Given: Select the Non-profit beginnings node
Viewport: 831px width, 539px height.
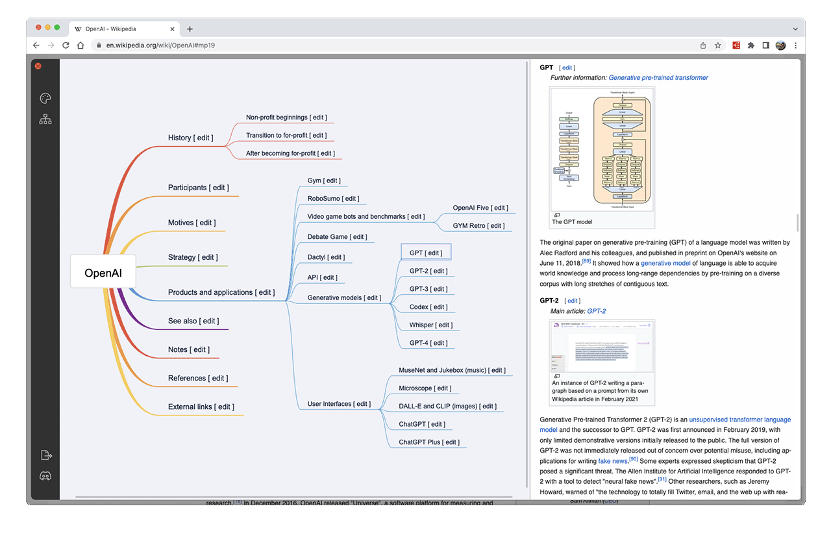Looking at the screenshot, I should pos(286,118).
